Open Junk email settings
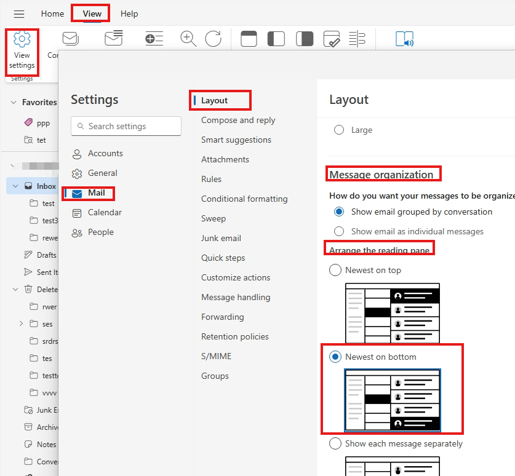 click(x=221, y=239)
